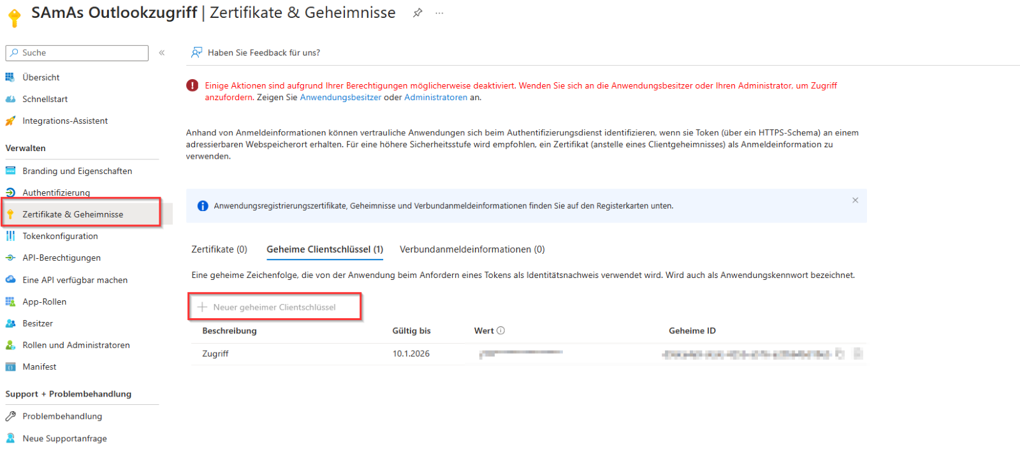Select the Geheime Clientschlüssel (1) tab
This screenshot has width=1020, height=475.
point(325,249)
